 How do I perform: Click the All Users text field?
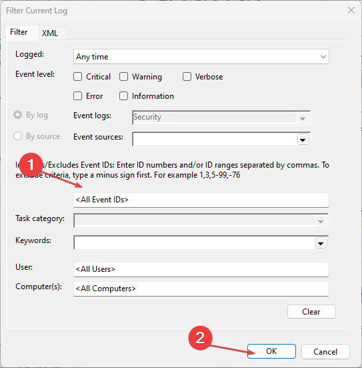(x=201, y=269)
